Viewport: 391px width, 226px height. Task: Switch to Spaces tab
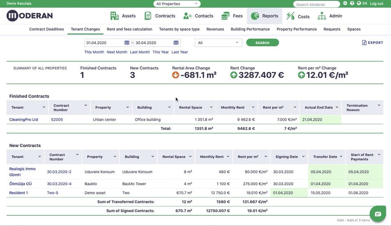pyautogui.click(x=354, y=29)
